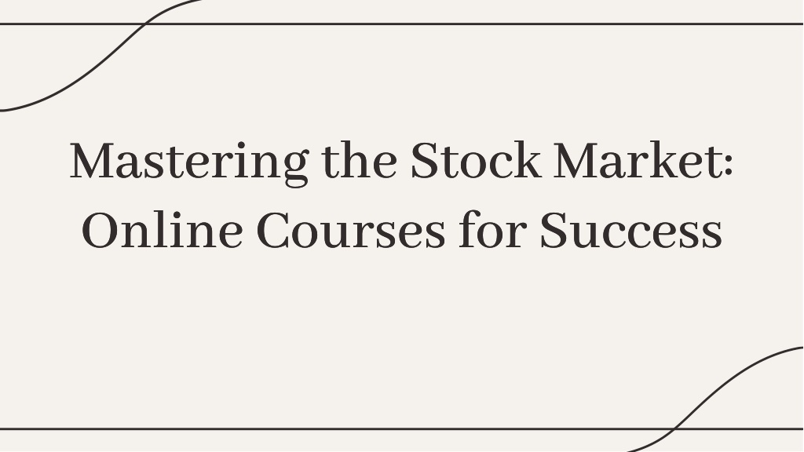804x452 pixels.
Task: Select the word "Success" in the title
Action: (x=631, y=231)
